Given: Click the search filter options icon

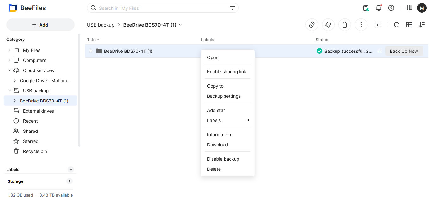Looking at the screenshot, I should (x=232, y=8).
